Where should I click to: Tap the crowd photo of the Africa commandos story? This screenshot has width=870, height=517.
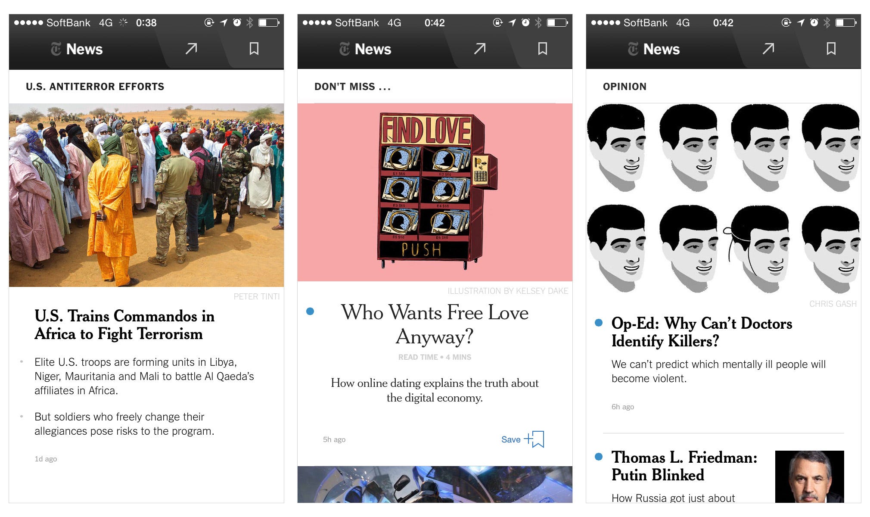146,195
